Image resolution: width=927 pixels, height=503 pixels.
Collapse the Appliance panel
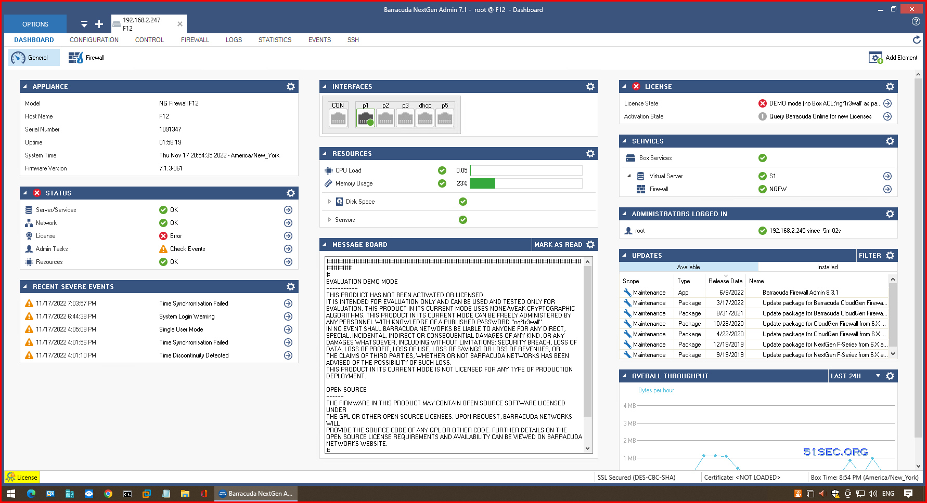25,87
